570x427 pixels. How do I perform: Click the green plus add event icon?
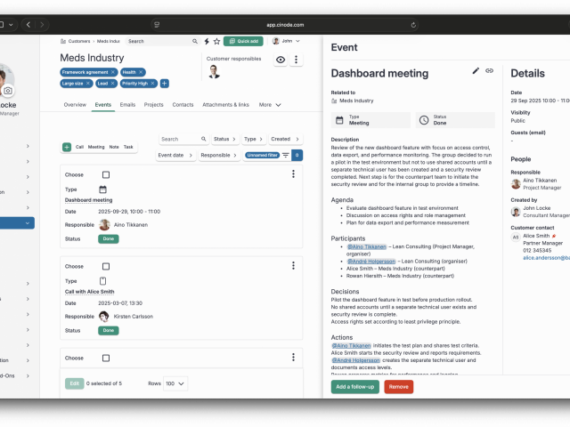click(67, 147)
